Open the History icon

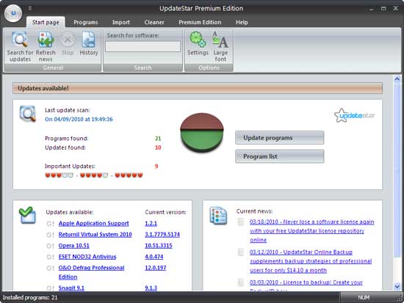(x=89, y=40)
